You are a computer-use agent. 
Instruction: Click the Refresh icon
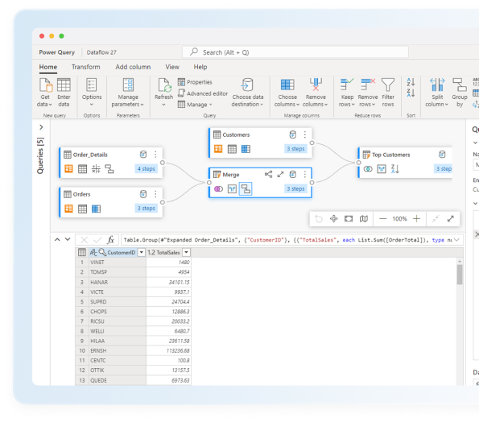click(164, 85)
